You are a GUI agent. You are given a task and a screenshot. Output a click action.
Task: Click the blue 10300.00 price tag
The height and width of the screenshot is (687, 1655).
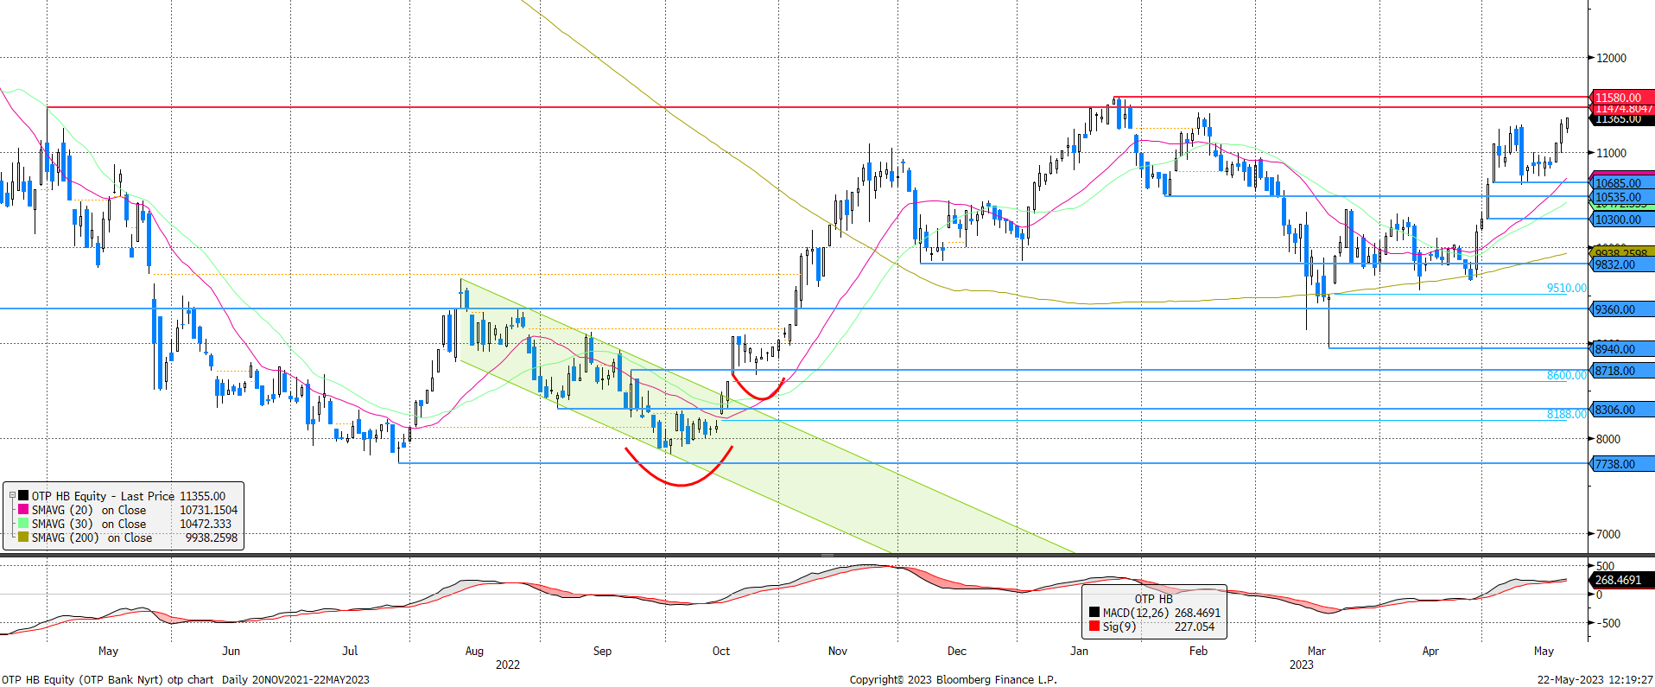(x=1622, y=219)
